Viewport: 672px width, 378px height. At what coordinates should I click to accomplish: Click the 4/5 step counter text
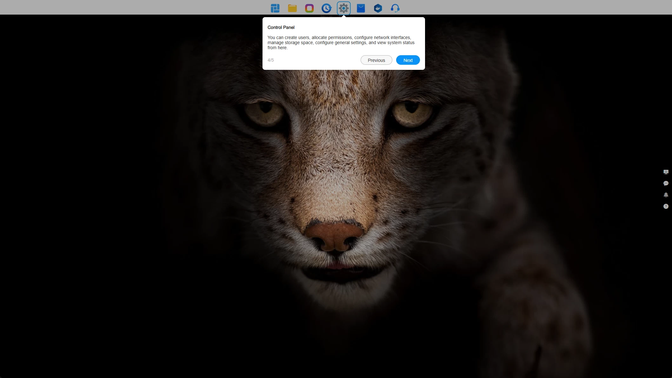[x=271, y=60]
